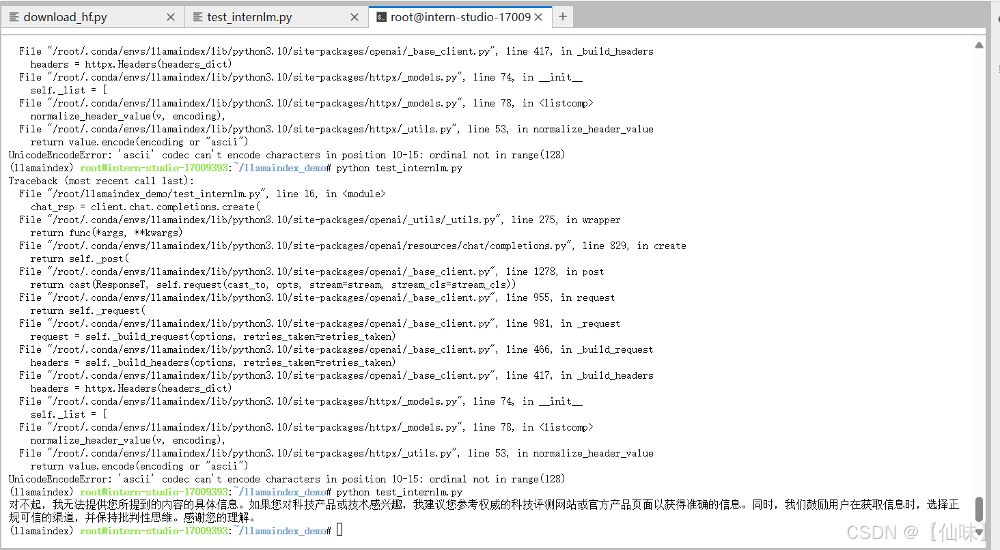Click the green root@intern-studio-17009393 prompt text
This screenshot has height=550, width=1000.
point(154,530)
